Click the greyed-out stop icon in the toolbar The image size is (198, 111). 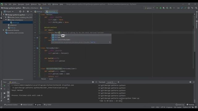(x=174, y=8)
